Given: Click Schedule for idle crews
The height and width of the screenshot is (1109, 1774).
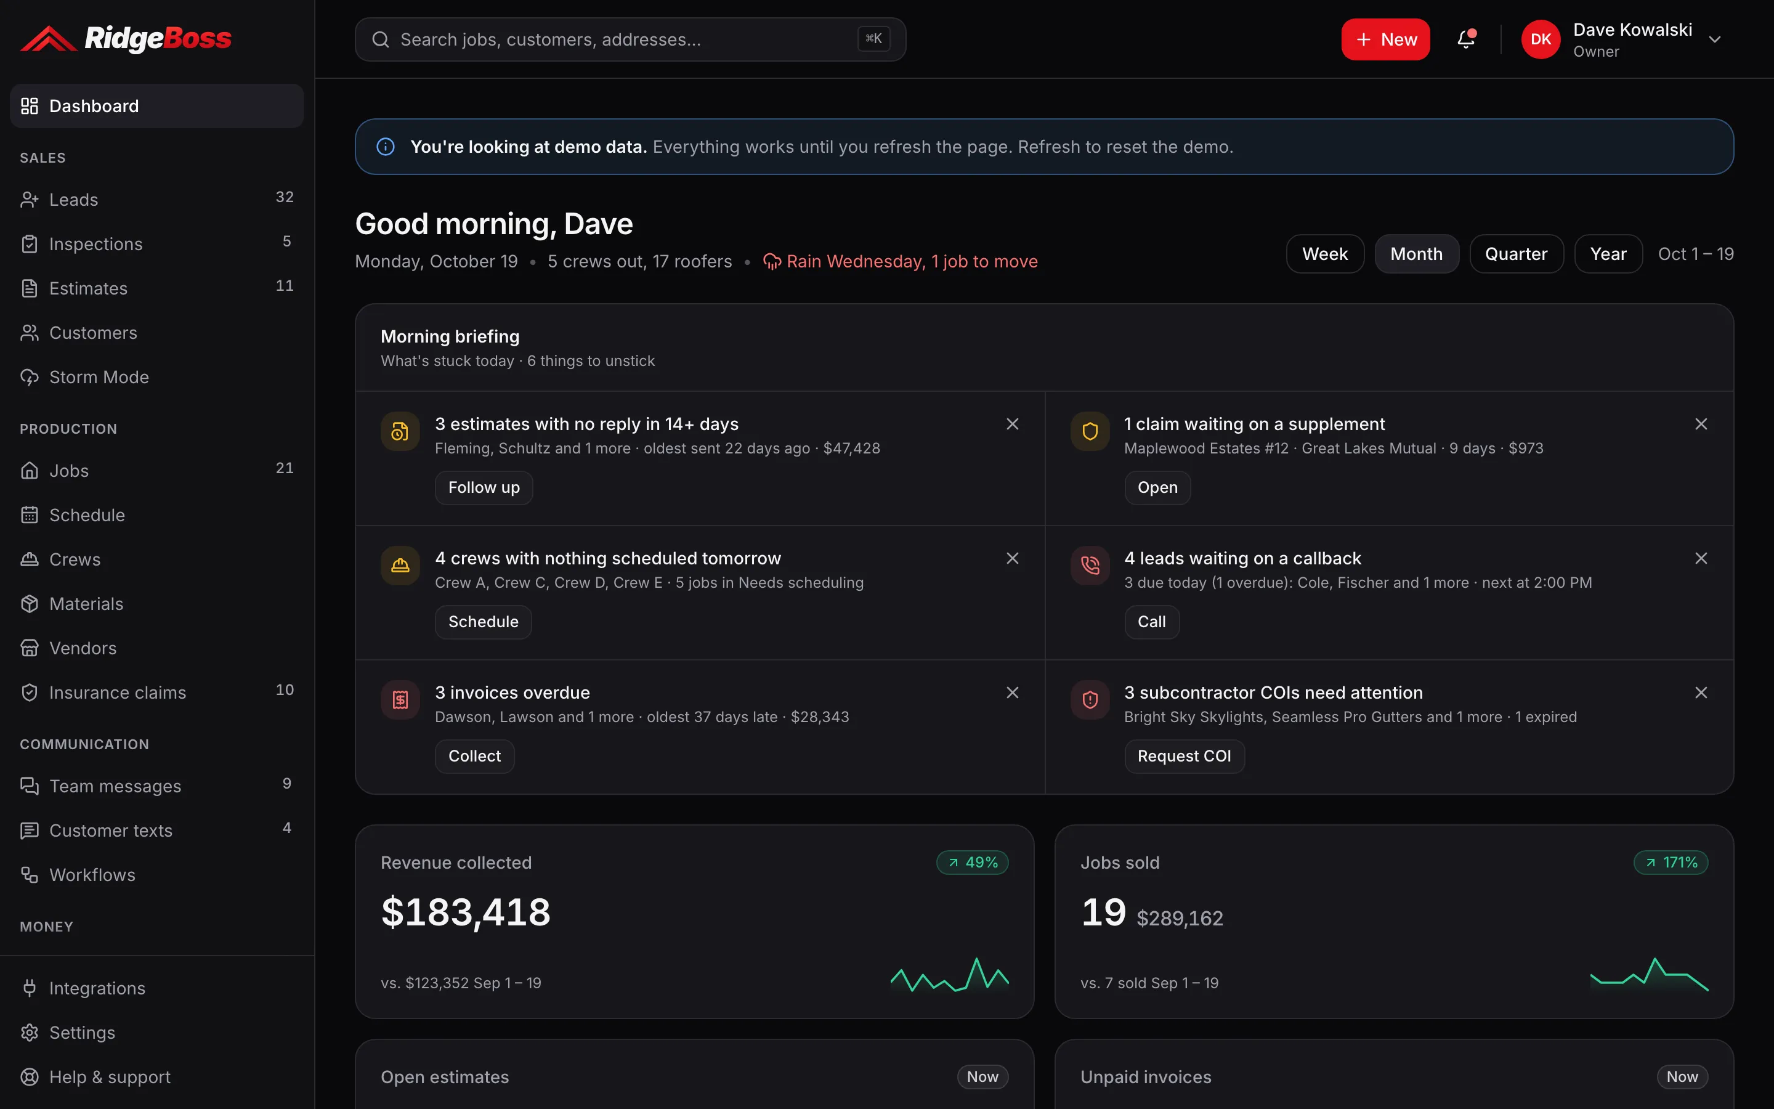Looking at the screenshot, I should point(483,622).
